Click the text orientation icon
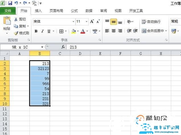 click(129, 22)
